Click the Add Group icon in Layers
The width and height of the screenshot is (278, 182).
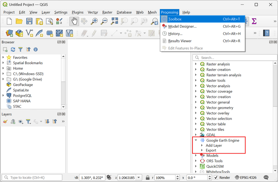point(13,122)
